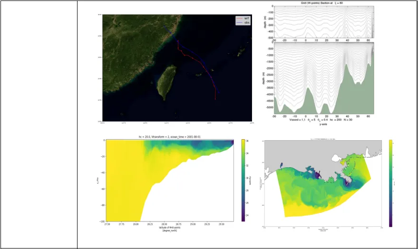This screenshot has height=249, width=418.
Task: Select the red wrf legend entry
Action: pos(243,19)
